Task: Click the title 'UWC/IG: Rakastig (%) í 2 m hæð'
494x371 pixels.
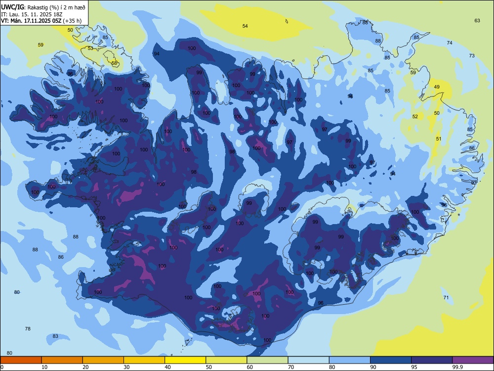Action: pyautogui.click(x=43, y=7)
